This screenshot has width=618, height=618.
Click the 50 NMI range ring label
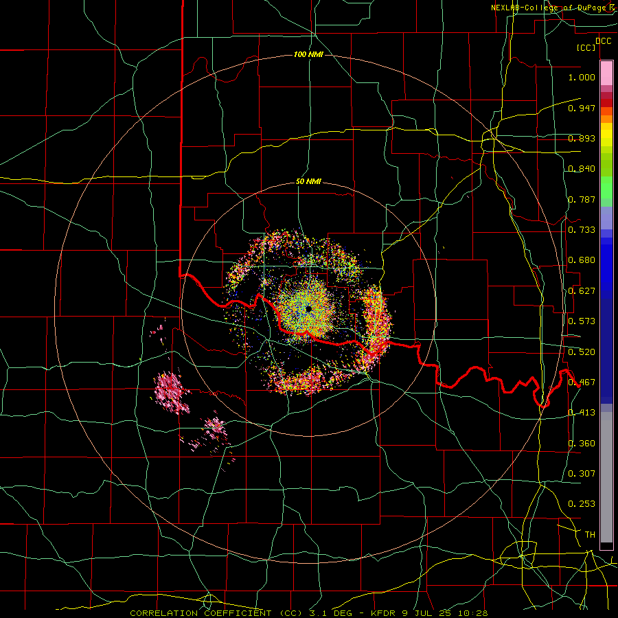tap(308, 181)
